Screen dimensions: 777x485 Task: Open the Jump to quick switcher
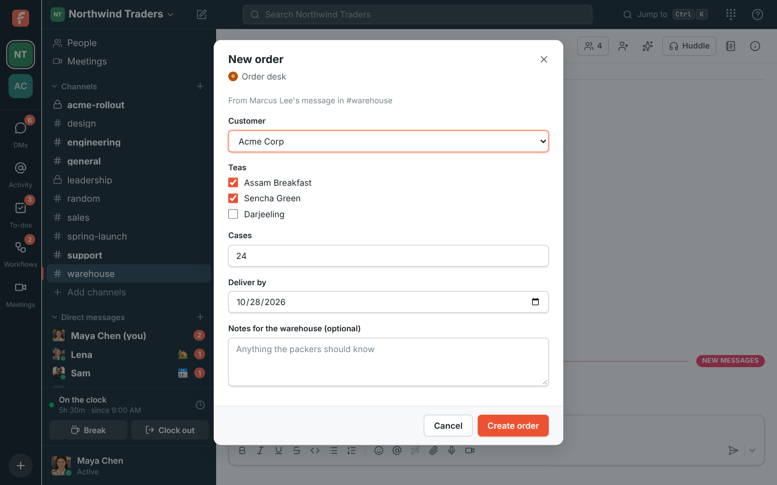pos(665,15)
